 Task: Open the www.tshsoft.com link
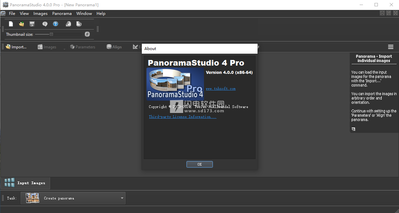click(221, 89)
